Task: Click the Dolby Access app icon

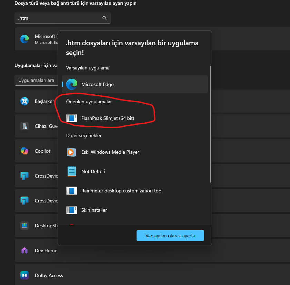Action: coord(24,275)
